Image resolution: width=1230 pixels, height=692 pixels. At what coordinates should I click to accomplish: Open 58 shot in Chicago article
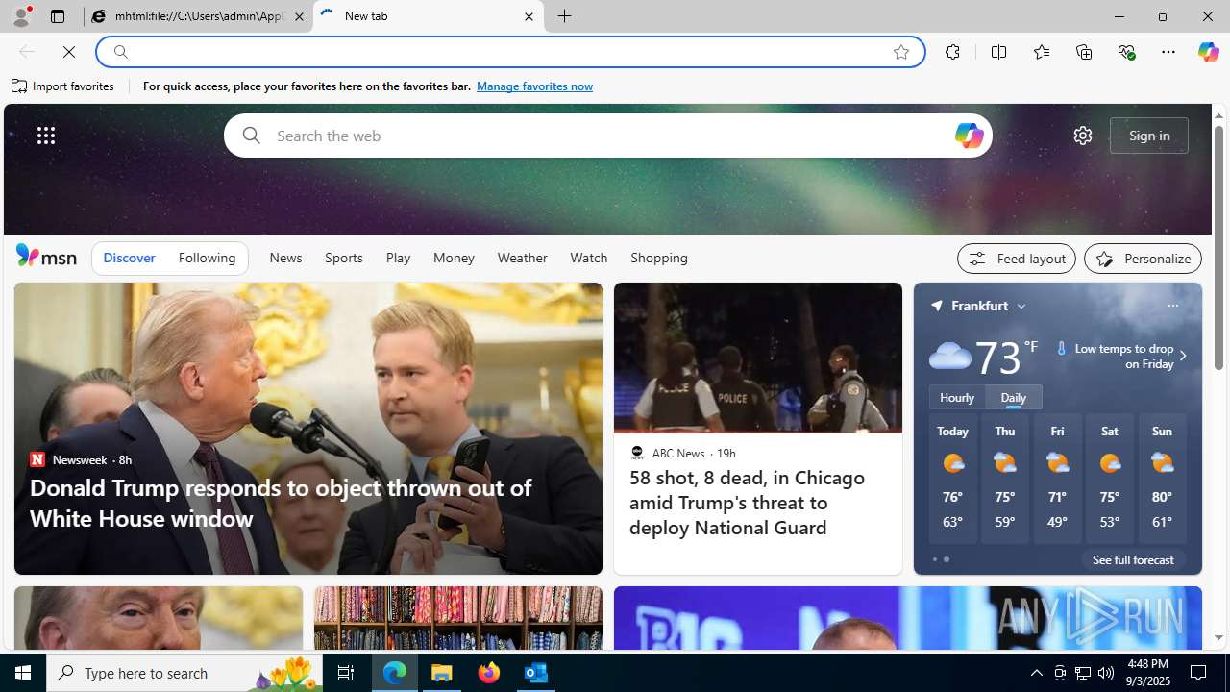click(x=747, y=503)
